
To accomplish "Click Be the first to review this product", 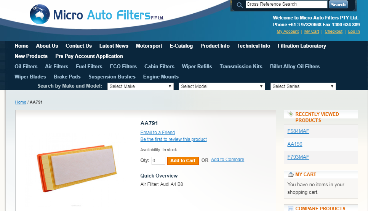I will point(173,139).
